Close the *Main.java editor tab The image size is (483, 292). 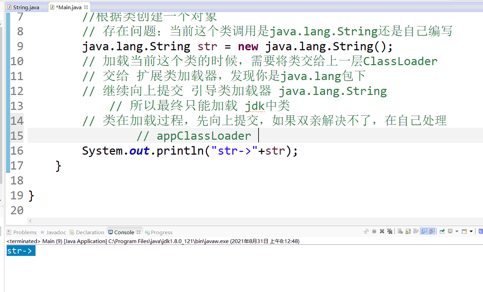click(x=86, y=7)
